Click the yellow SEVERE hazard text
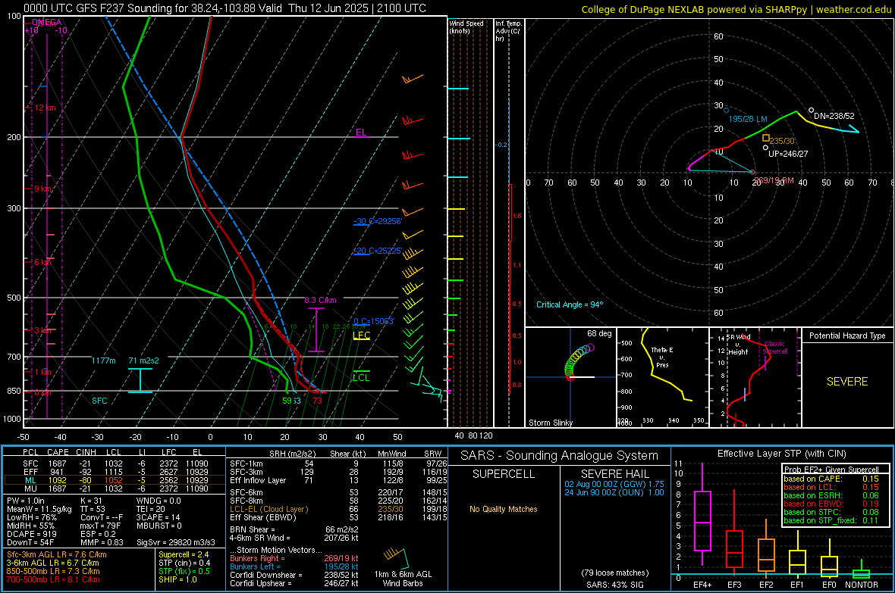This screenshot has height=593, width=895. click(847, 382)
